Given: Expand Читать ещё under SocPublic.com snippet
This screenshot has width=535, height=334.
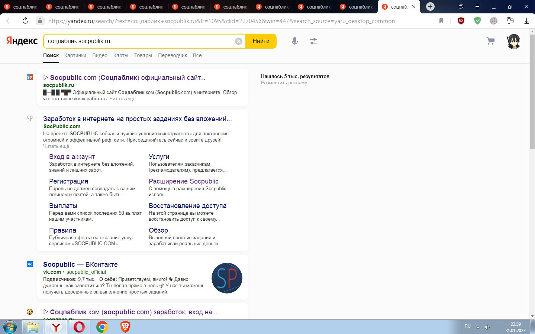Looking at the screenshot, I should point(56,146).
